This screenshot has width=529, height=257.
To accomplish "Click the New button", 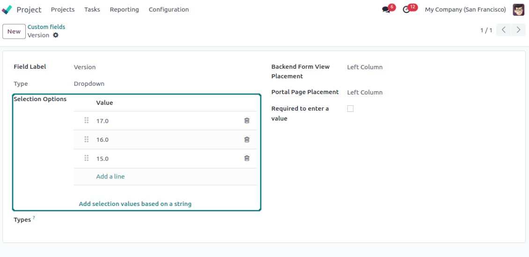I will [x=14, y=31].
